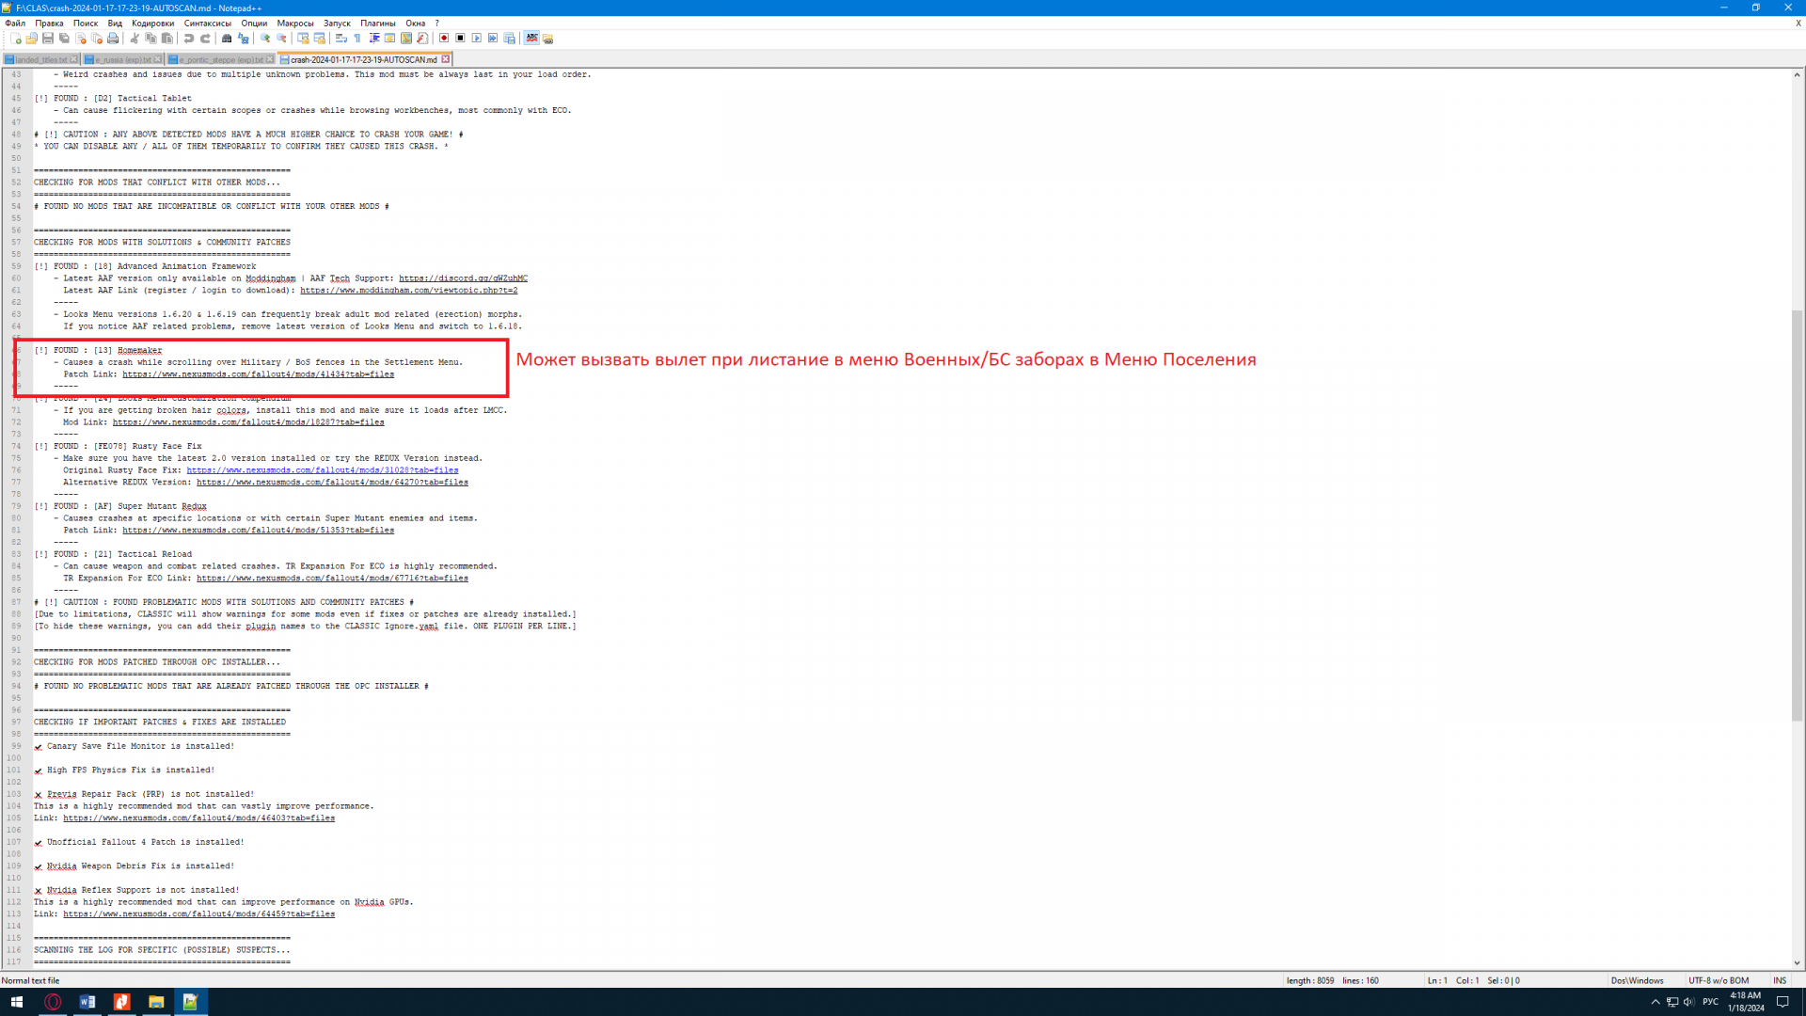The width and height of the screenshot is (1806, 1016).
Task: Click the Cut scissors icon
Action: point(135,39)
